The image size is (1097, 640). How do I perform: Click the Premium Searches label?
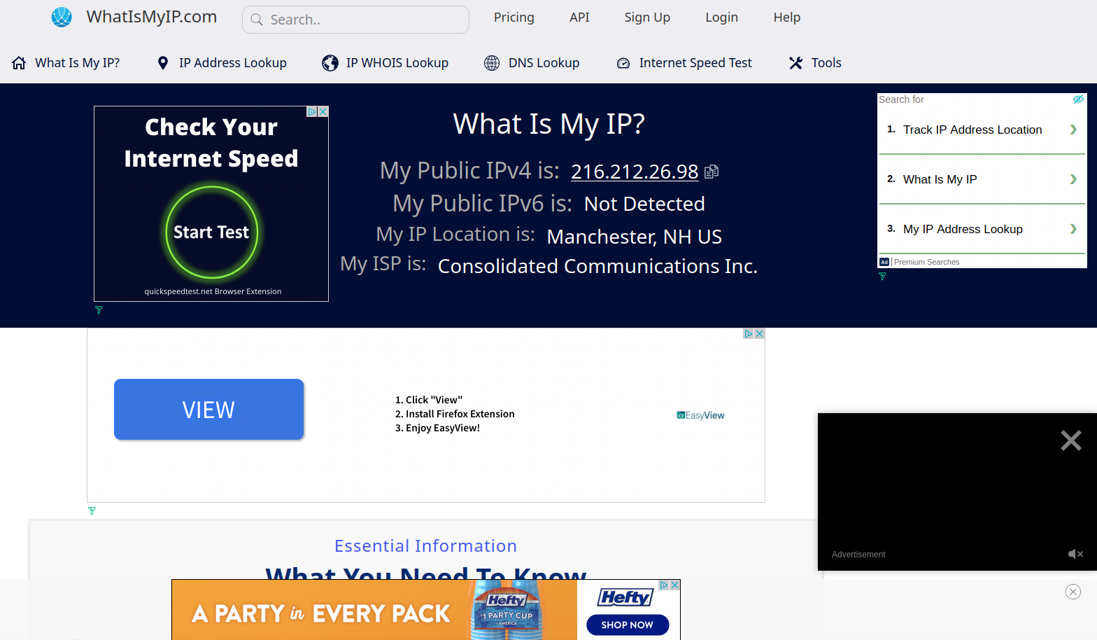926,262
